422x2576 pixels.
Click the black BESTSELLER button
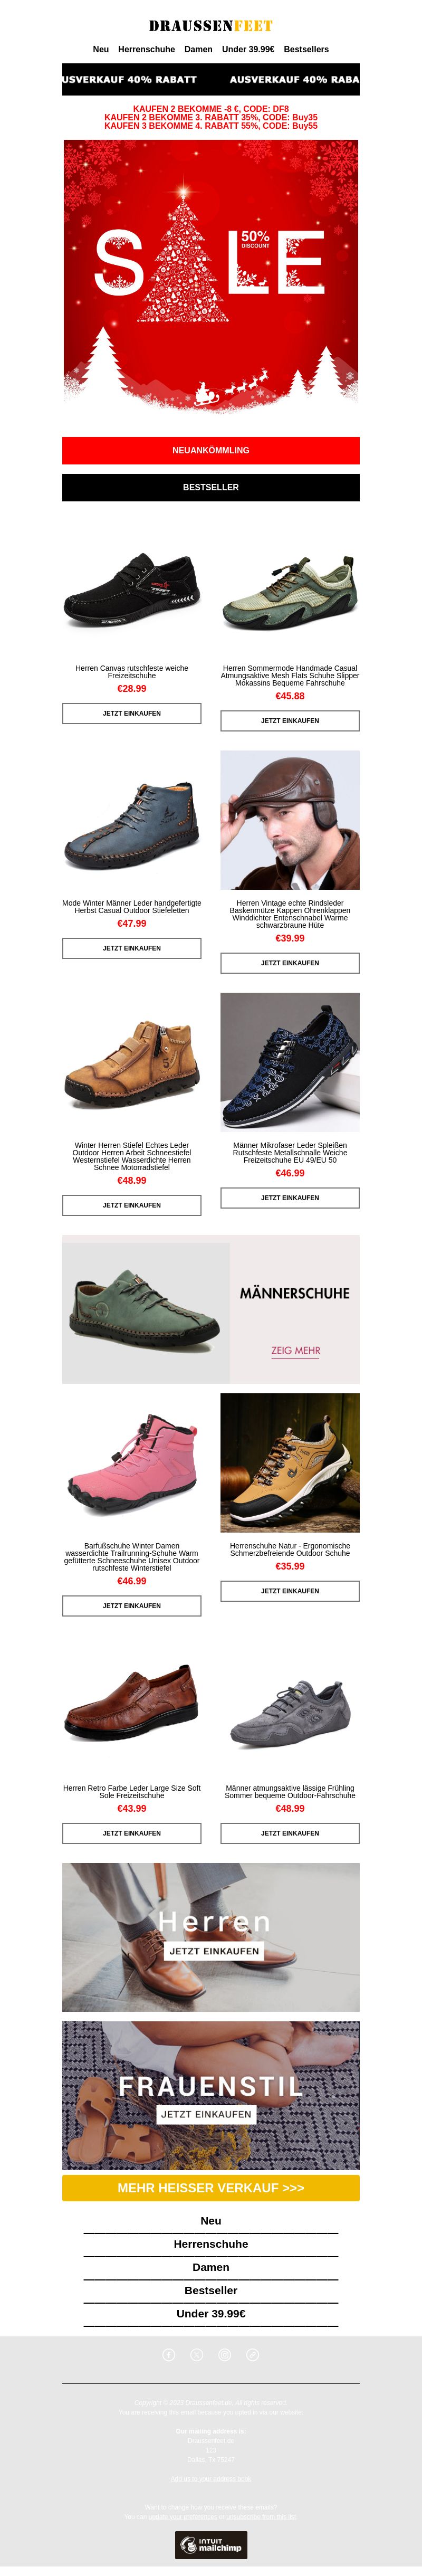pos(211,487)
